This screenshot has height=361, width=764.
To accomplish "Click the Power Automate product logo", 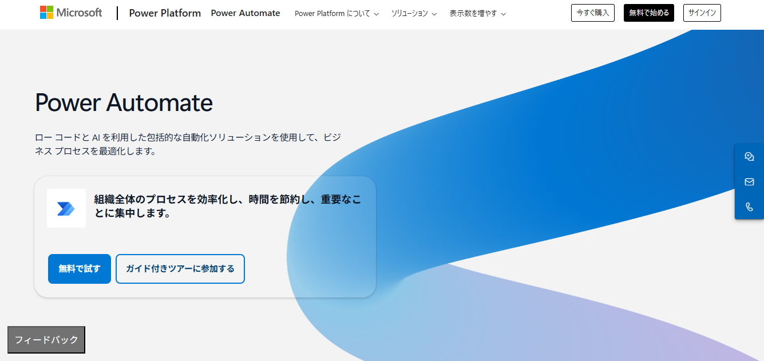I will (66, 208).
